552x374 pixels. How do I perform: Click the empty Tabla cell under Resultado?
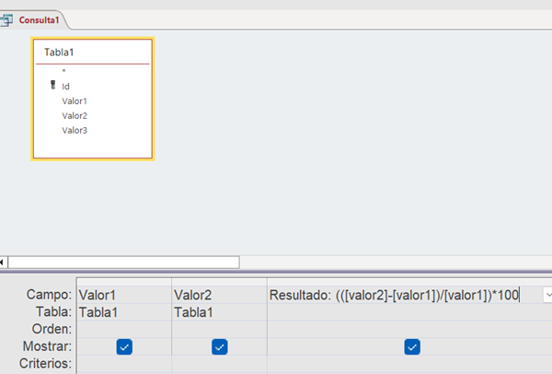[x=409, y=312]
